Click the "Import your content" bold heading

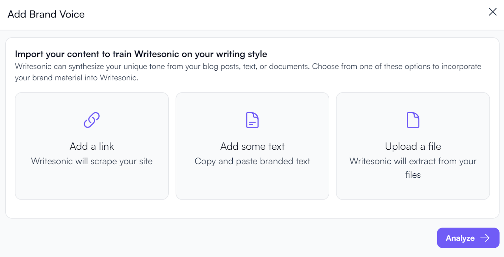click(141, 54)
